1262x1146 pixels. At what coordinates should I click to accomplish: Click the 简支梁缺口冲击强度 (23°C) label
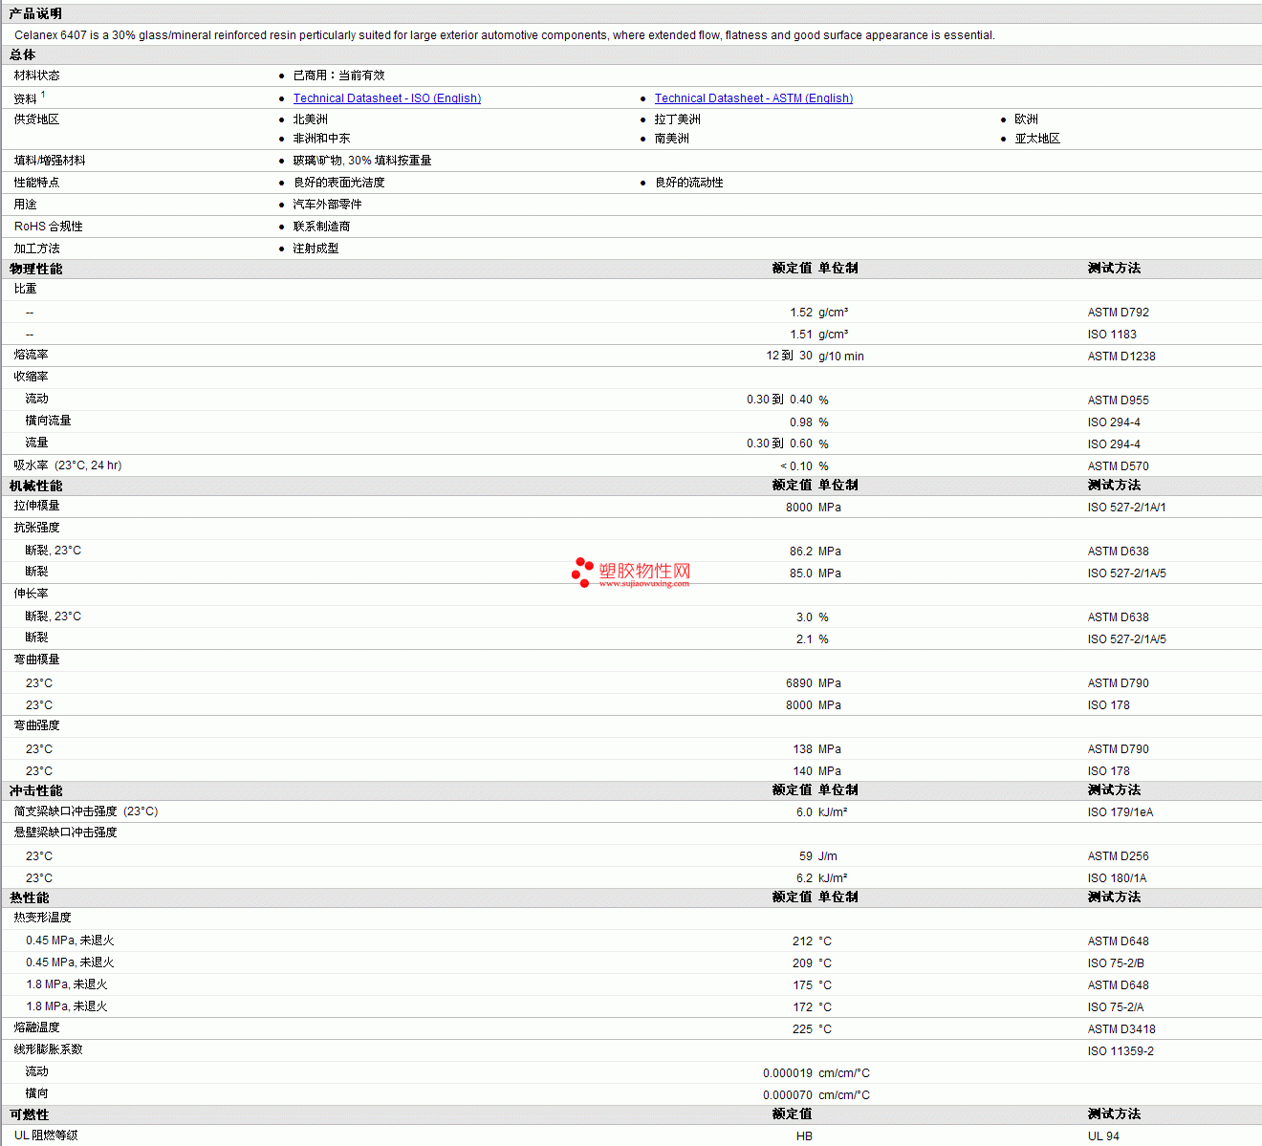tap(86, 811)
